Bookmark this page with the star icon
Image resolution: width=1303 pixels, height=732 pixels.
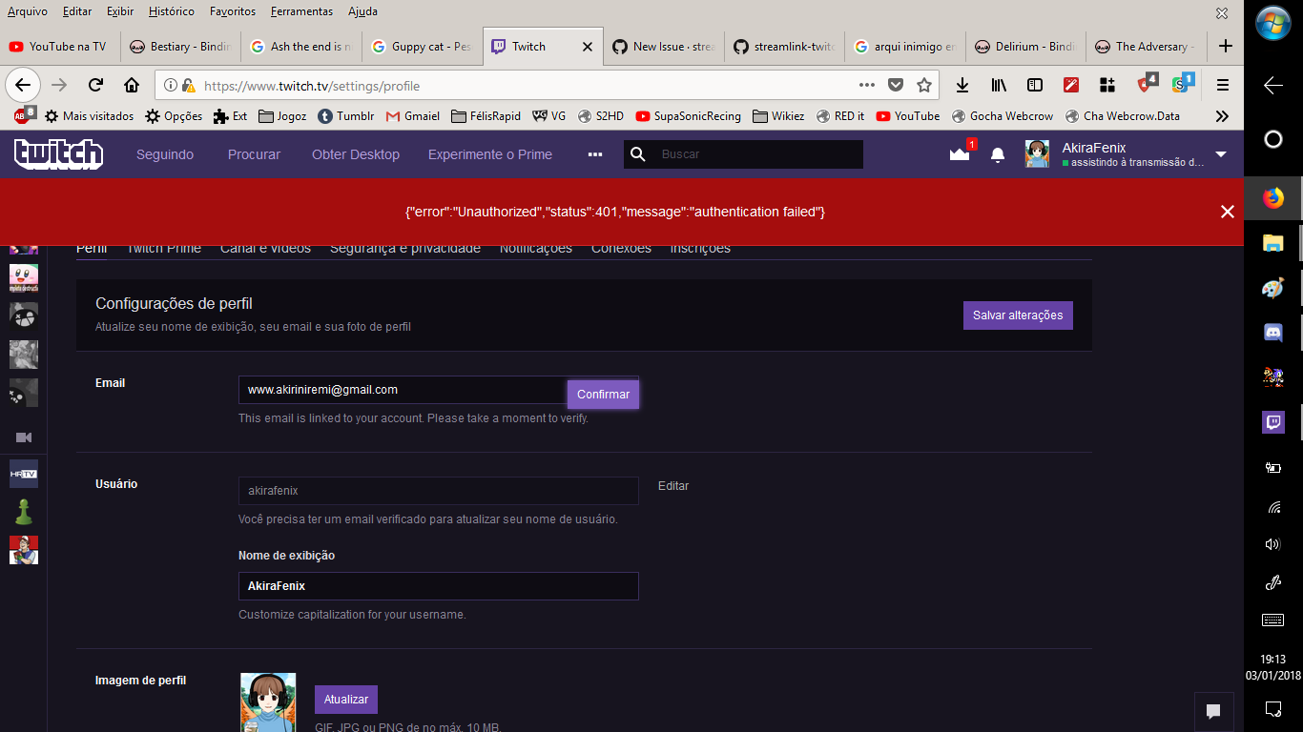[x=926, y=85]
